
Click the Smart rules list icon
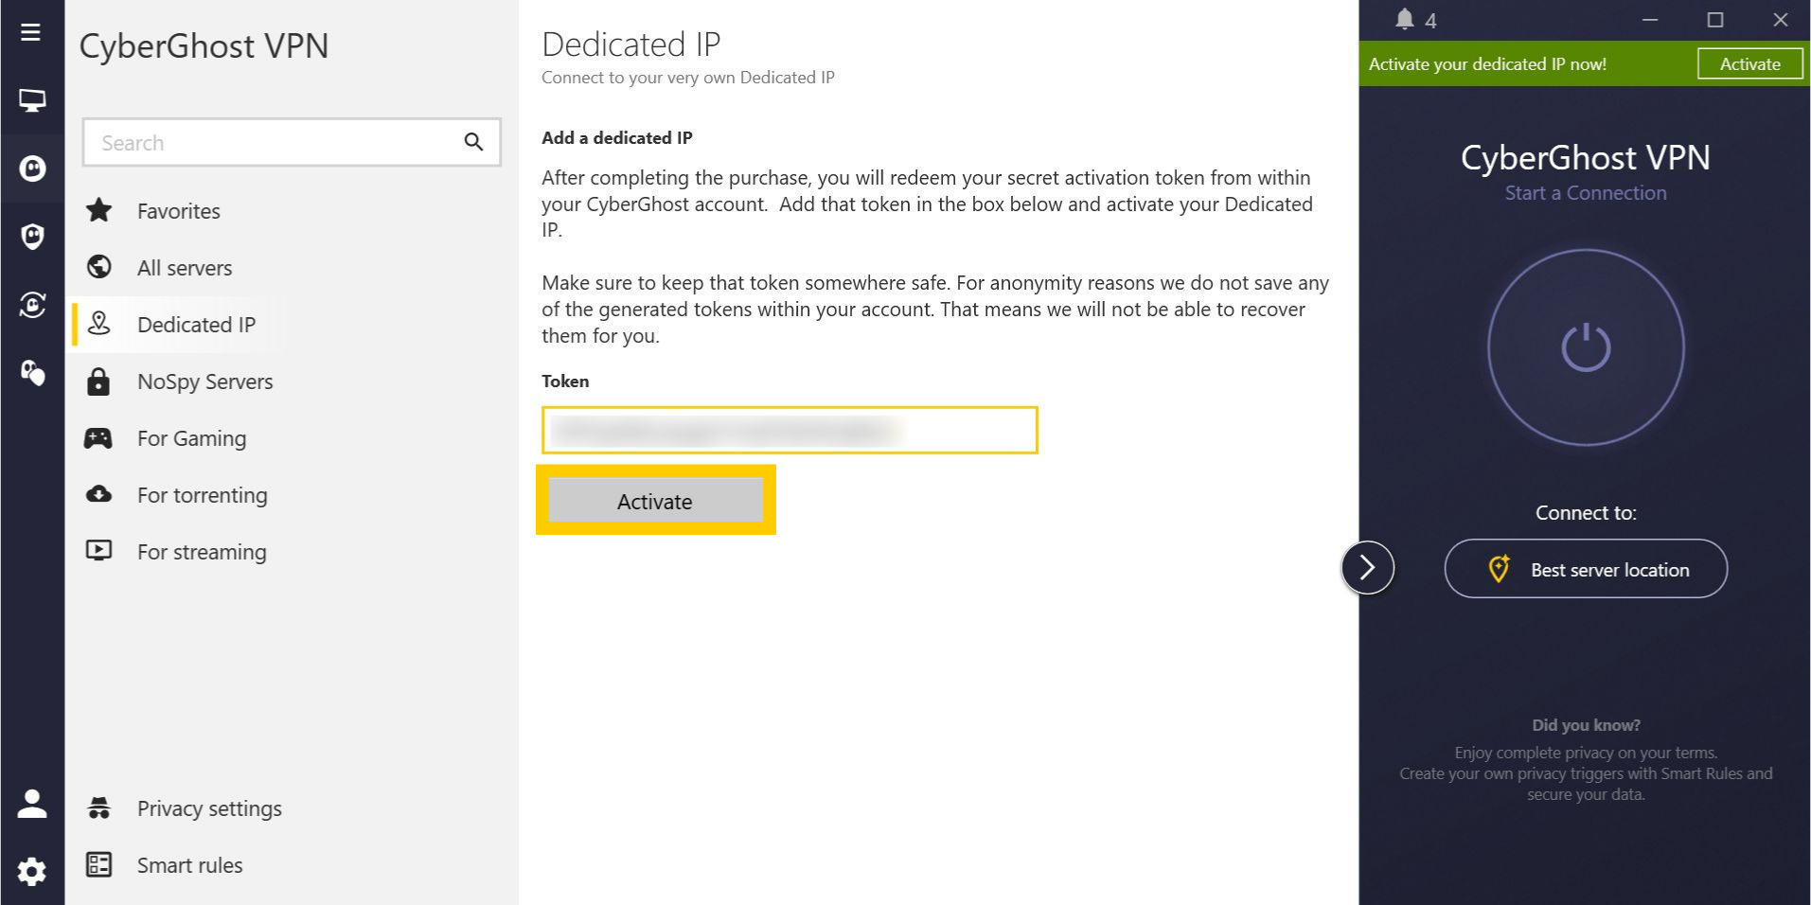98,864
